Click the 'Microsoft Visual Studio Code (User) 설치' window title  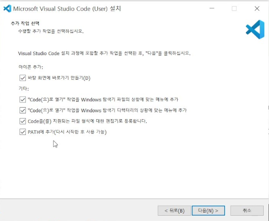[x=67, y=8]
